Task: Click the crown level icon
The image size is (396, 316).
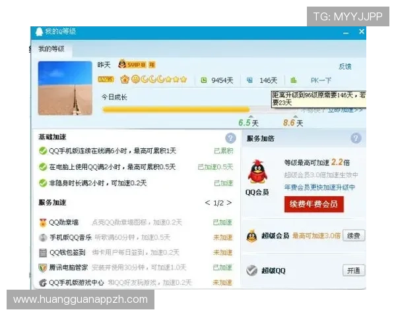Action: [x=125, y=80]
